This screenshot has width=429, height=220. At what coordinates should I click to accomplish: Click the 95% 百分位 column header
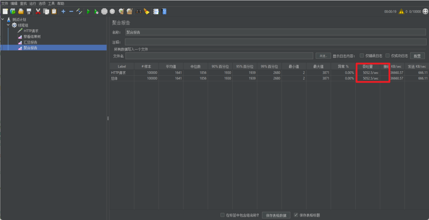pos(245,66)
